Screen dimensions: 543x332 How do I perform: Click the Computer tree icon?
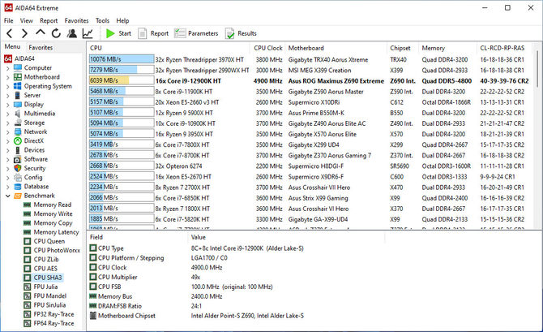18,67
